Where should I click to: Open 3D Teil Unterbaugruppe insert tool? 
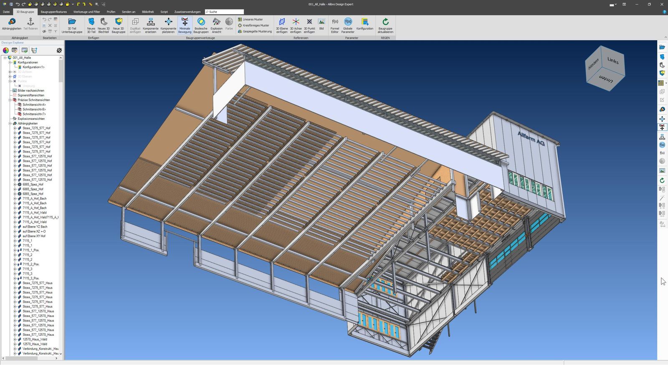click(72, 25)
